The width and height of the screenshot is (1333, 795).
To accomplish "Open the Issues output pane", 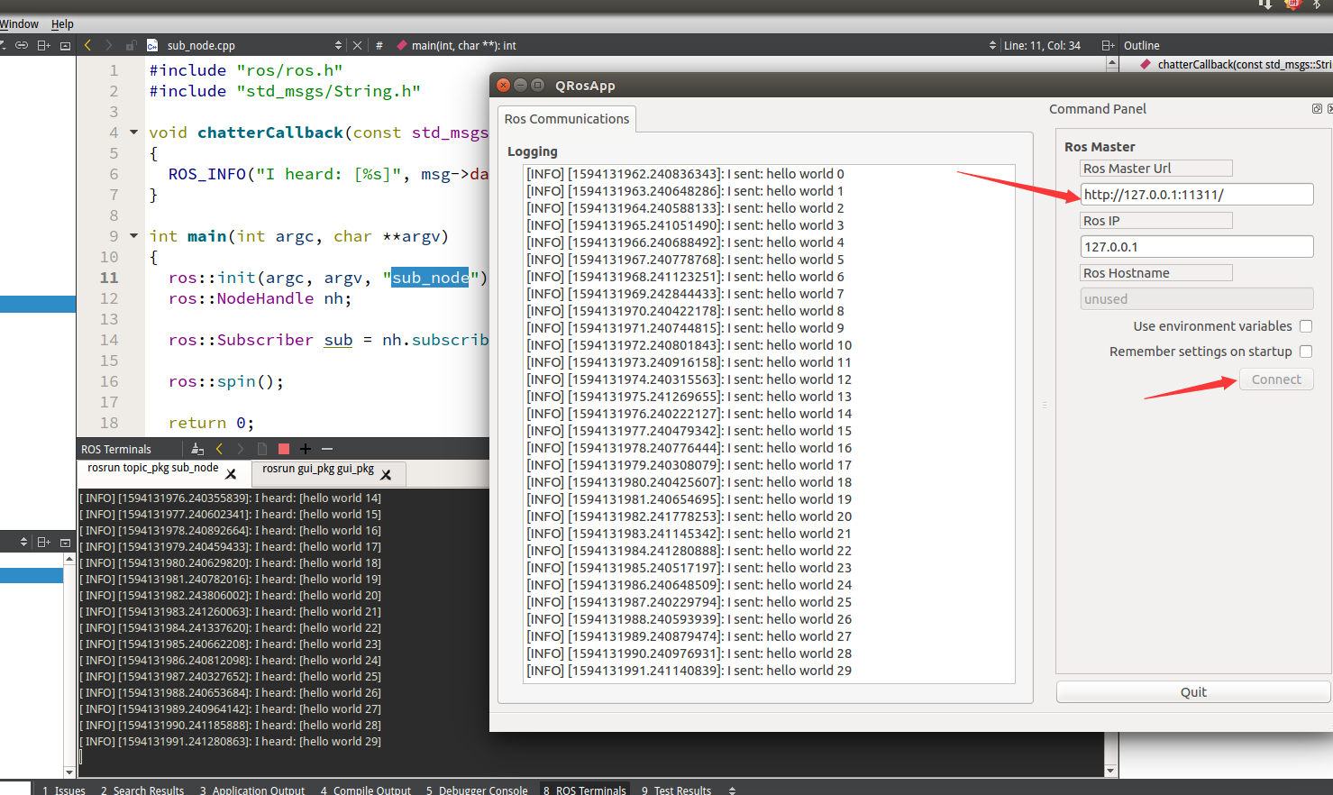I will [x=63, y=790].
